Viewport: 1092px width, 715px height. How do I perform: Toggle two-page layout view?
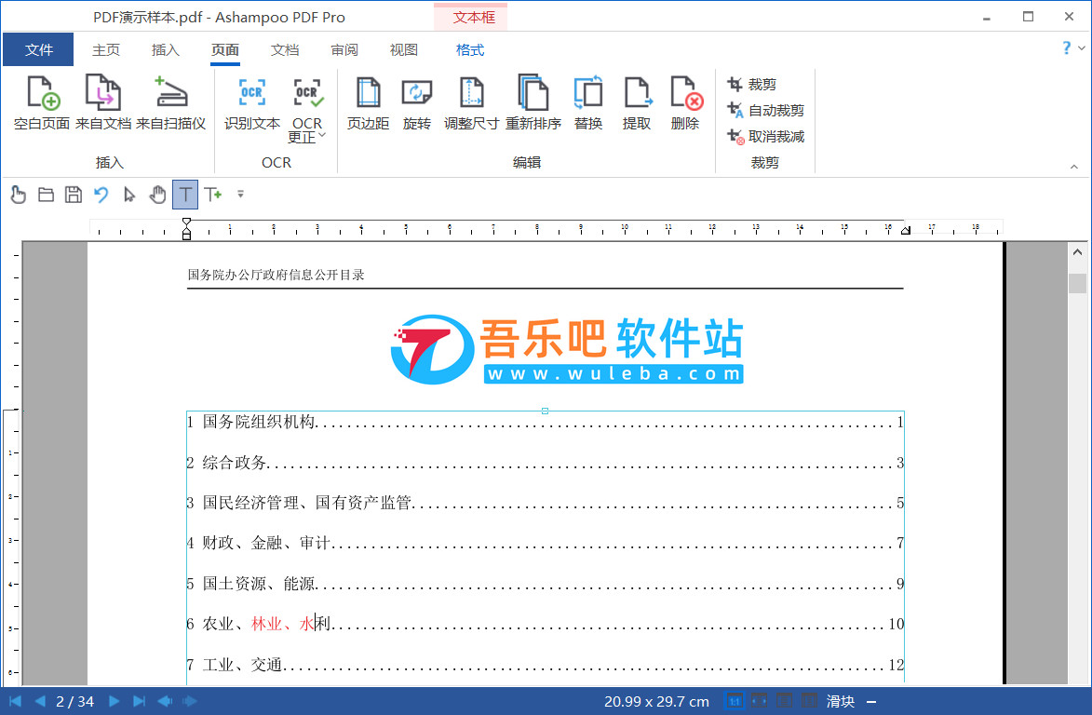[x=809, y=701]
